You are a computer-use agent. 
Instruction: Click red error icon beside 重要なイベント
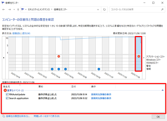pyautogui.click(x=5, y=90)
